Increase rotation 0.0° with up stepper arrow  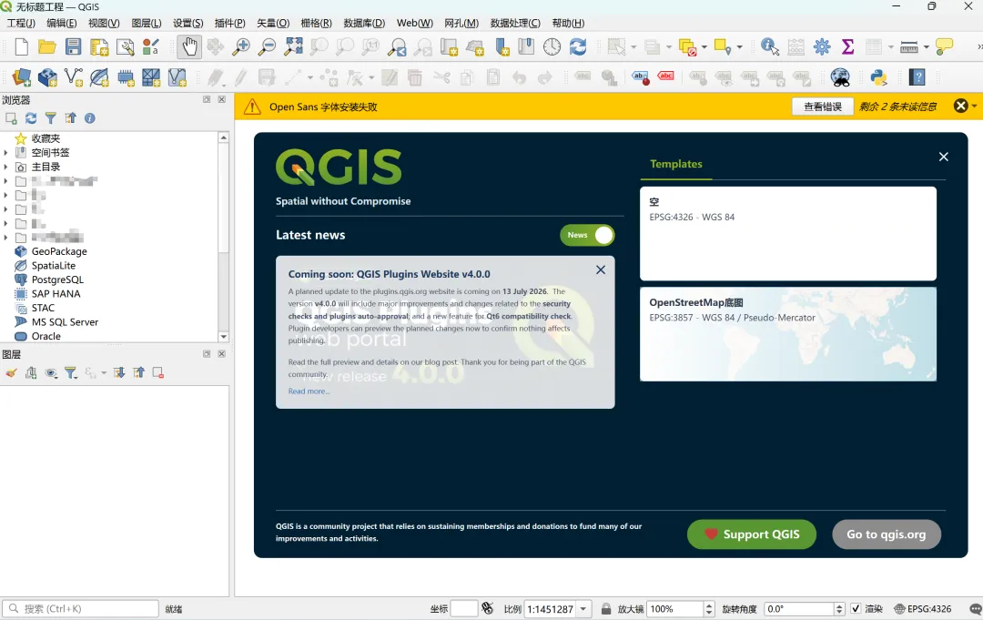coord(839,605)
